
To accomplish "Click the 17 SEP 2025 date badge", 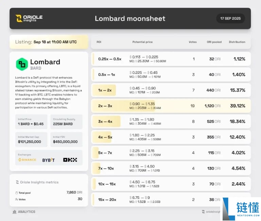I will point(230,18).
